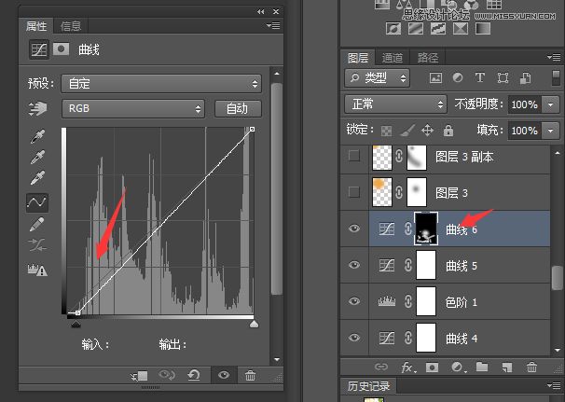565x402 pixels.
Task: Add layer mask button in Layers panel
Action: click(432, 367)
